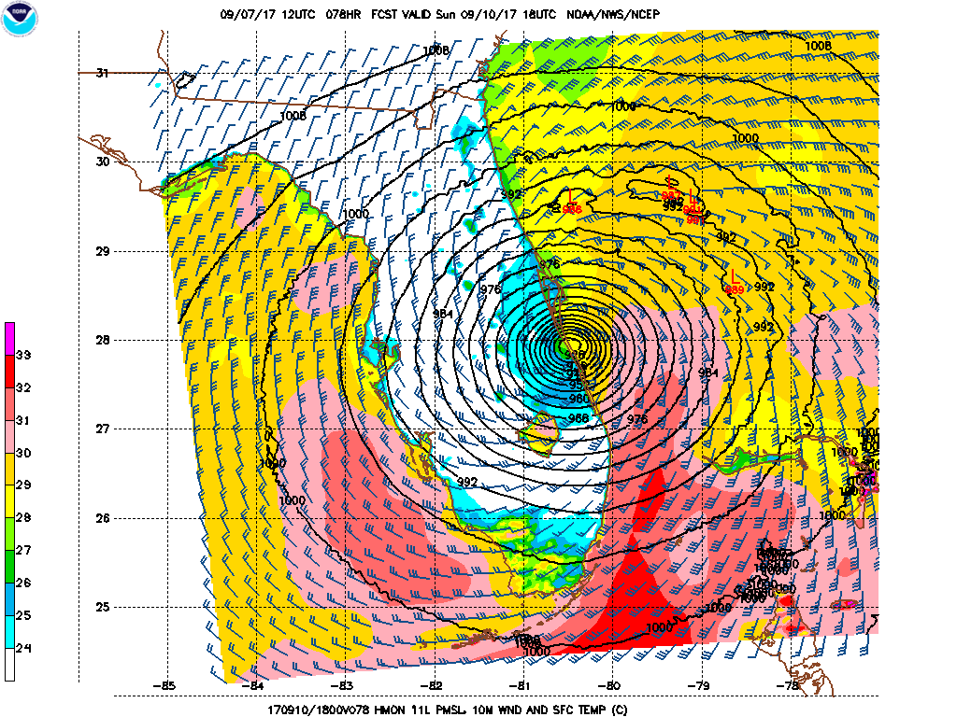Select the pink legend segment between 30 and 31
957x717 pixels.
point(9,437)
